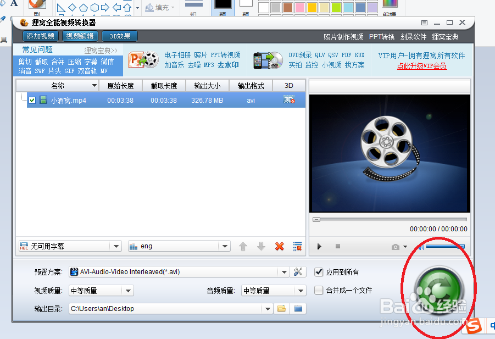Click the 电子相册 link

pos(177,55)
